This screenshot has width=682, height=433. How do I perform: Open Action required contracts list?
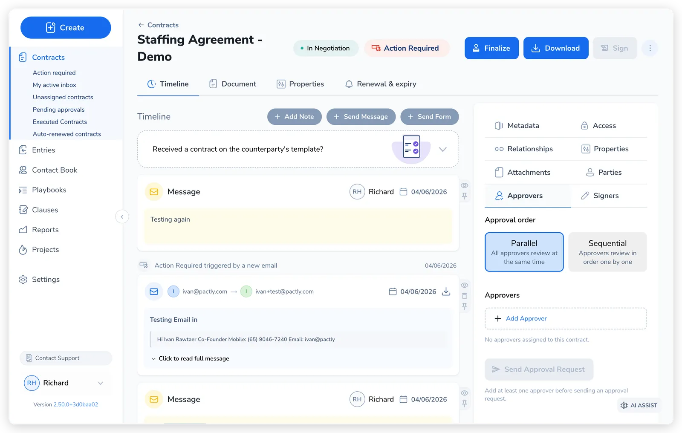(54, 73)
